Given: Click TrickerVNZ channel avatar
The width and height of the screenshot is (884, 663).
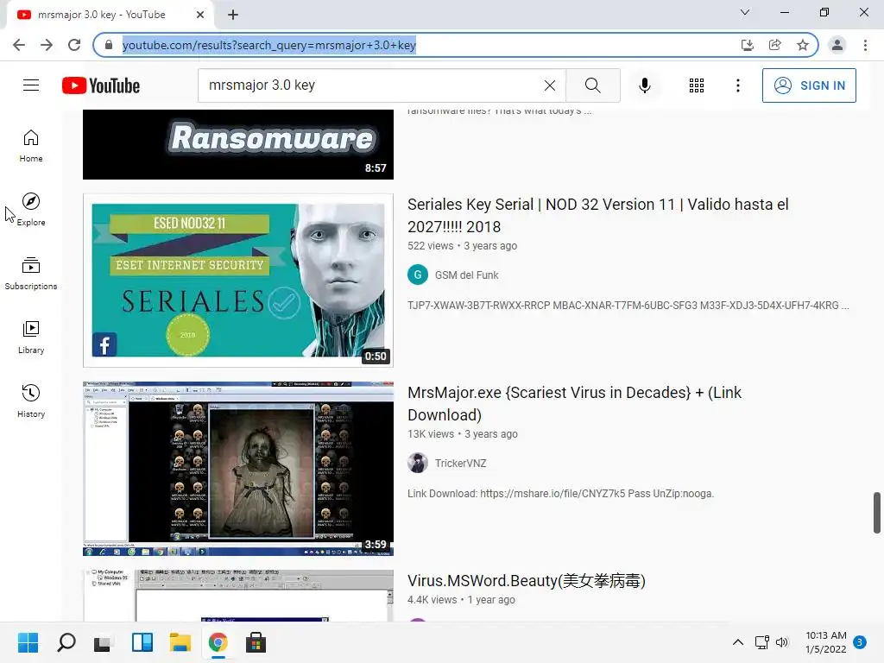Looking at the screenshot, I should (x=418, y=464).
